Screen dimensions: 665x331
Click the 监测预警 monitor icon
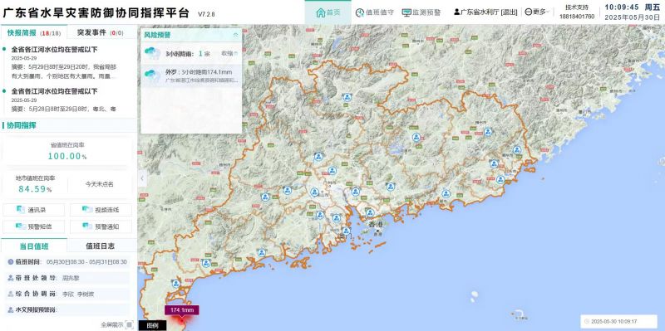(406, 12)
